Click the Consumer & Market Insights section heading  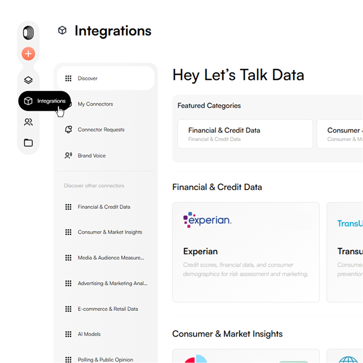[227, 334]
